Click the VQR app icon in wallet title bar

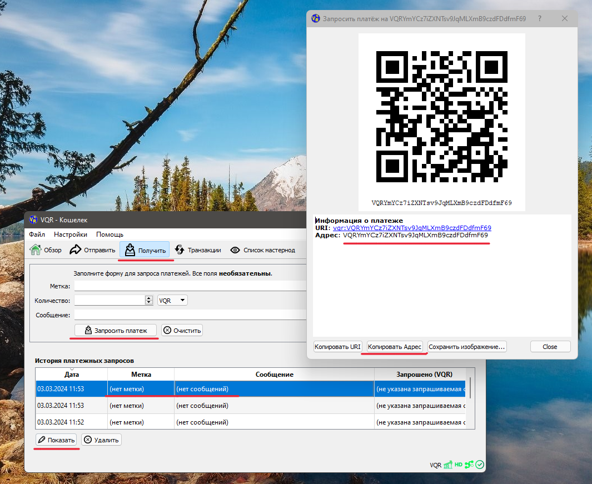(x=33, y=219)
